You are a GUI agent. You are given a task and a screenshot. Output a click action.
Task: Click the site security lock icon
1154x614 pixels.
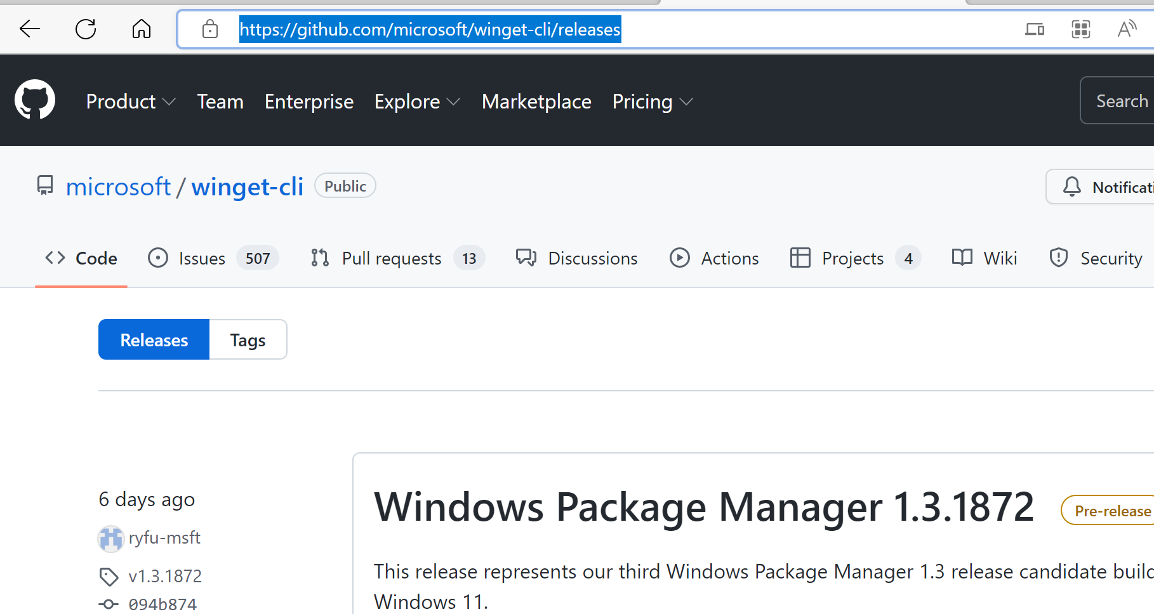click(x=209, y=29)
